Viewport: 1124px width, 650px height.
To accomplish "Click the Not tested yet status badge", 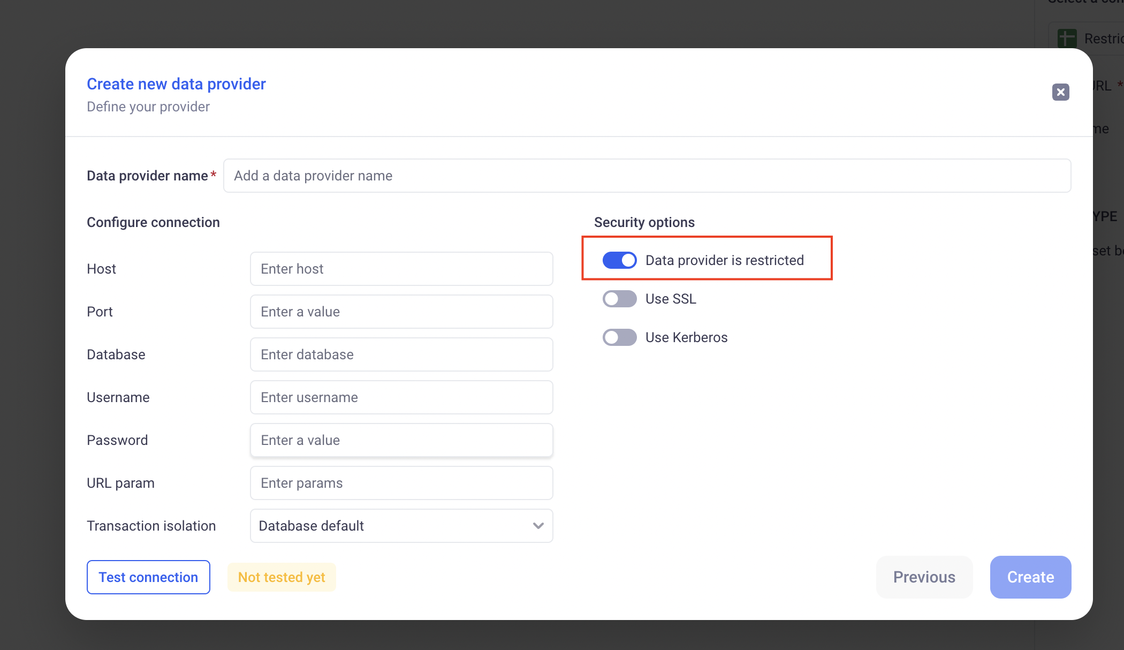I will pos(282,577).
